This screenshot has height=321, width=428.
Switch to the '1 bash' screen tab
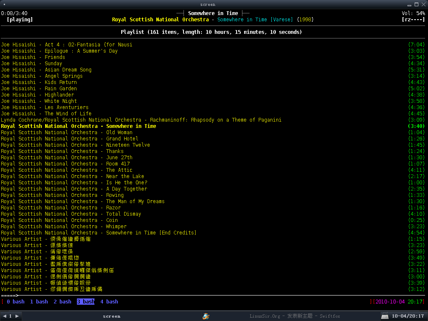[x=39, y=302]
